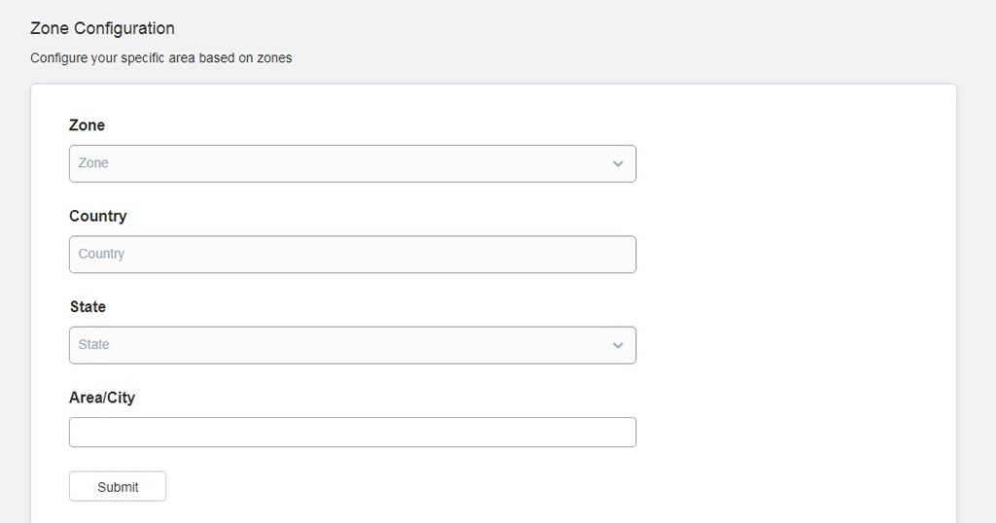Viewport: 996px width, 523px height.
Task: Click blank white card area beside the form
Action: click(794, 286)
